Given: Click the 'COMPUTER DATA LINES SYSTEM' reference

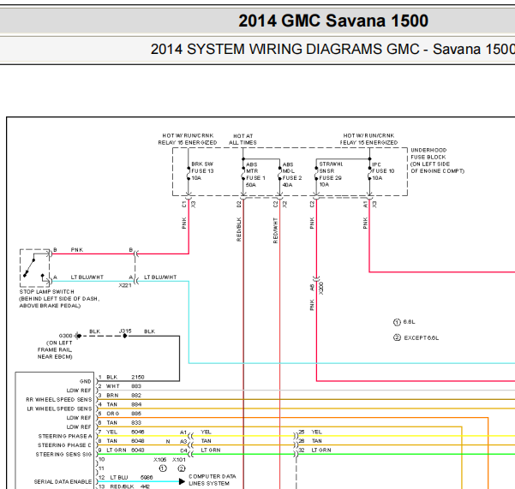Looking at the screenshot, I should (x=213, y=480).
